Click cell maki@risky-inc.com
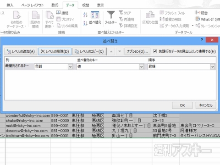Viewport: 220px width, 165px height. [28, 126]
